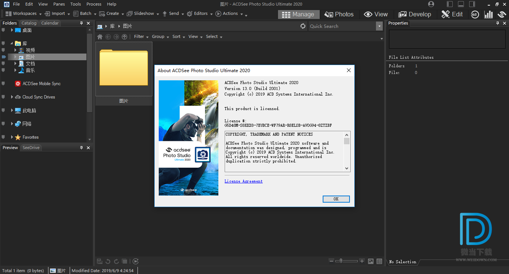
Task: Click the Forward navigation arrow
Action: pyautogui.click(x=116, y=36)
